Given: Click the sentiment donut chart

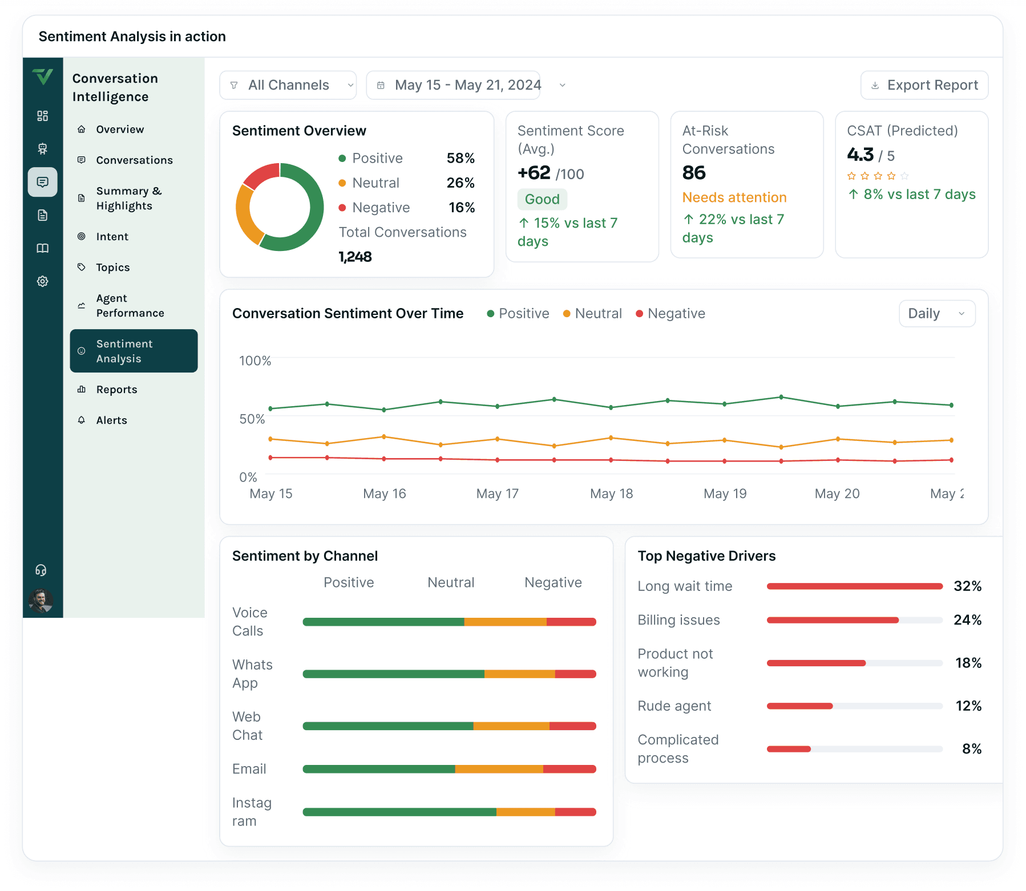Looking at the screenshot, I should 280,207.
